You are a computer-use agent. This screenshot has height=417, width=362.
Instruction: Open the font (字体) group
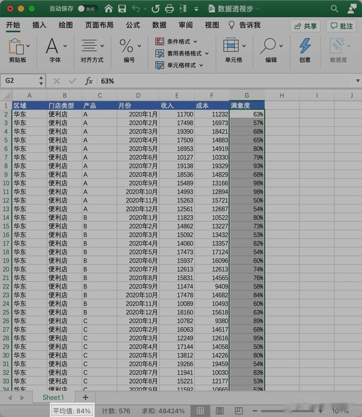(55, 50)
